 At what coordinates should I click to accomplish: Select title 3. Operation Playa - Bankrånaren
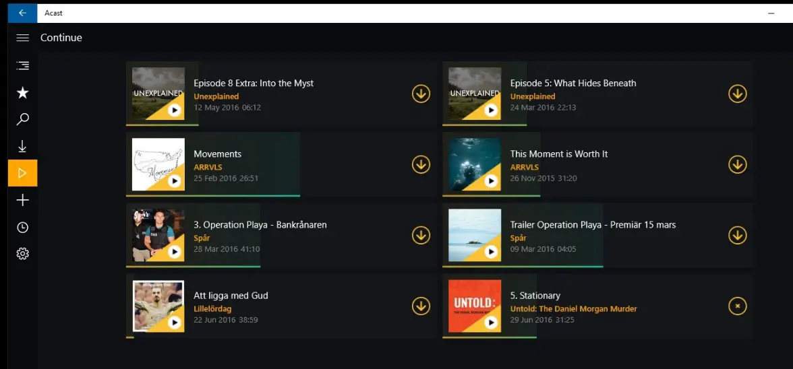(x=260, y=225)
